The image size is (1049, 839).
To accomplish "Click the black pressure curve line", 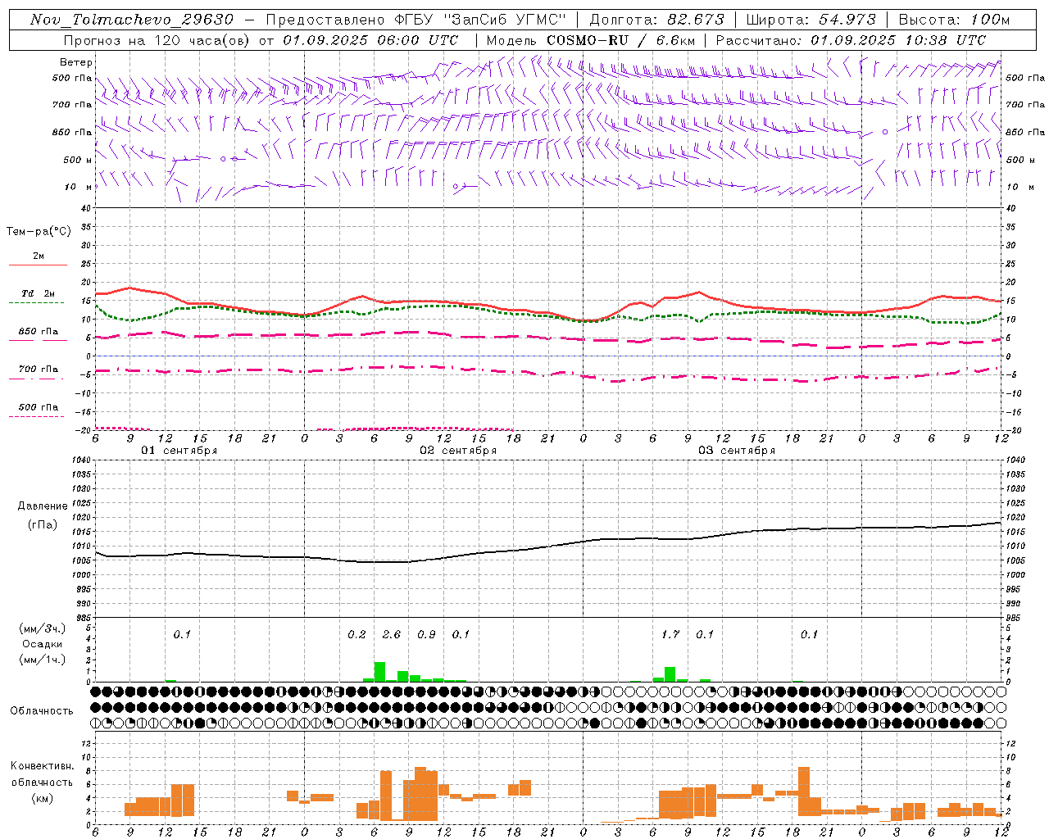I will pos(548,546).
